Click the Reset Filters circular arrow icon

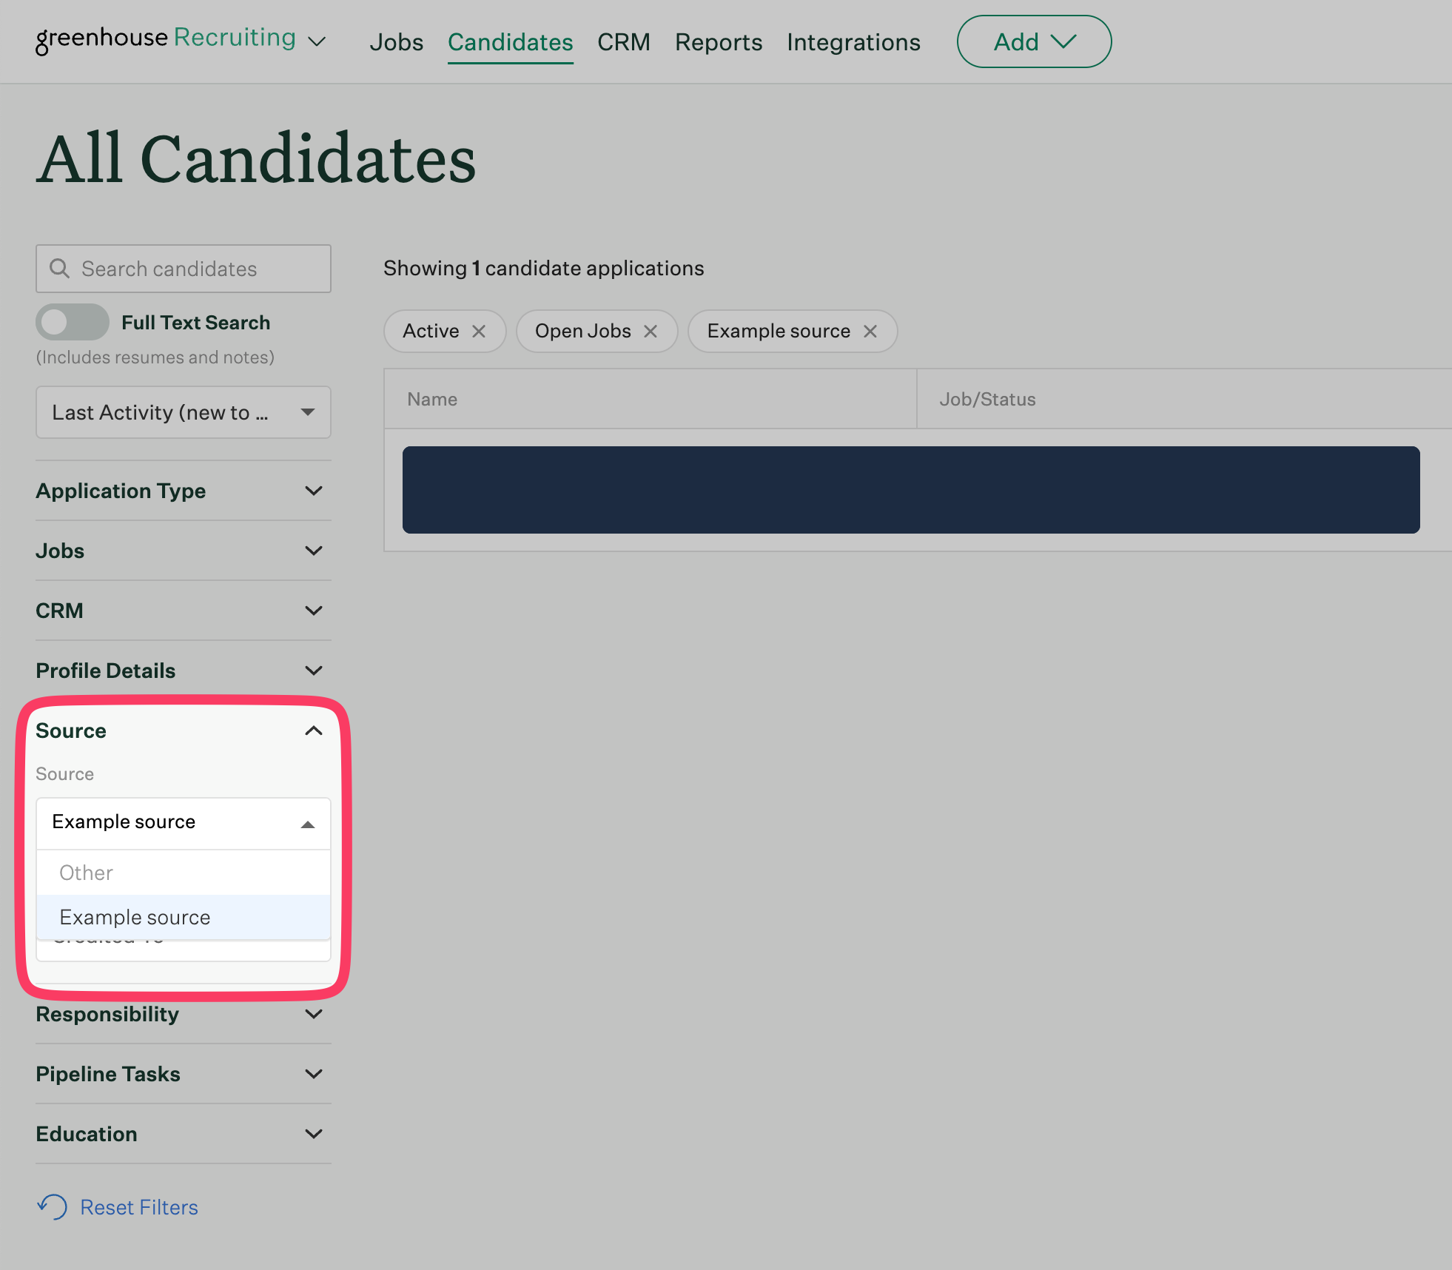click(x=53, y=1206)
